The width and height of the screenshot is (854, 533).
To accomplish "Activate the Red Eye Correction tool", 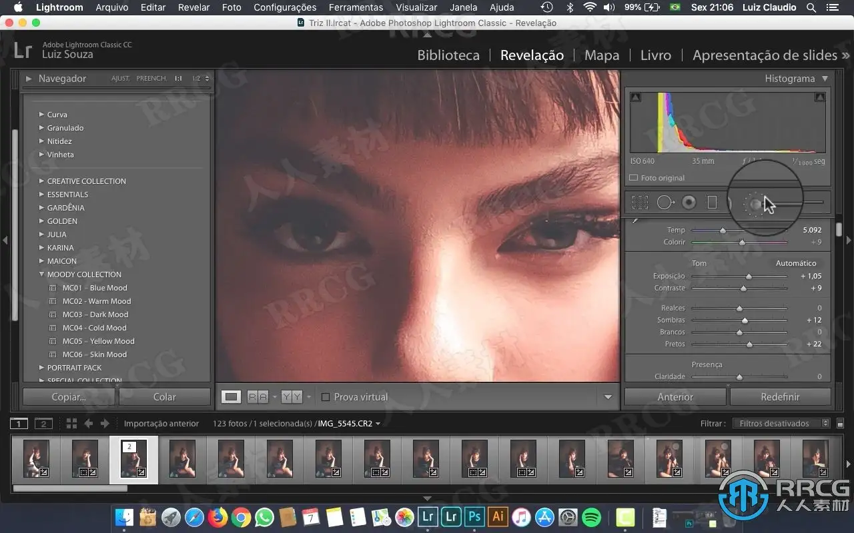I will tap(689, 203).
